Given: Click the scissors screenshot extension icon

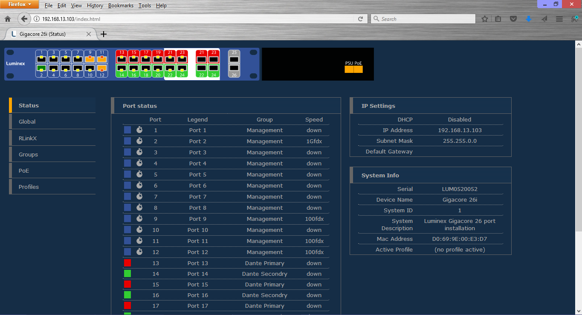Looking at the screenshot, I should coord(574,19).
